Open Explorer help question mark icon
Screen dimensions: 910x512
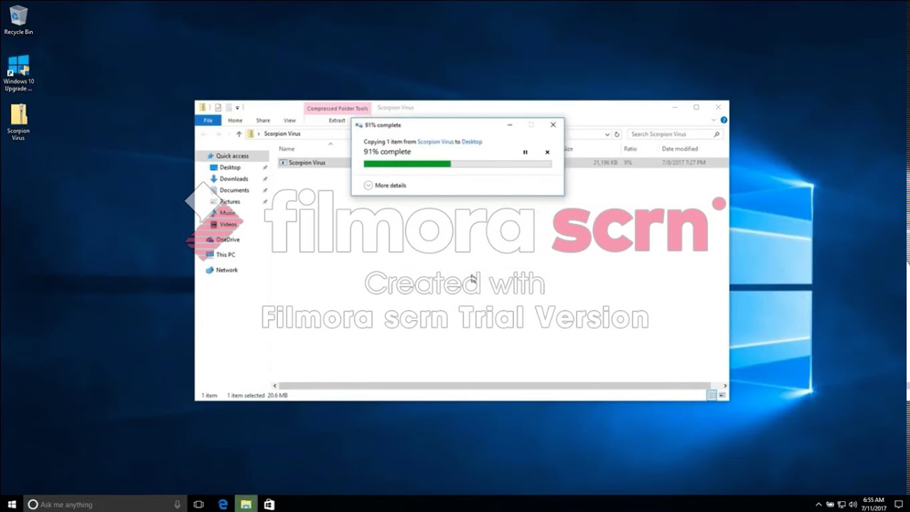(724, 120)
